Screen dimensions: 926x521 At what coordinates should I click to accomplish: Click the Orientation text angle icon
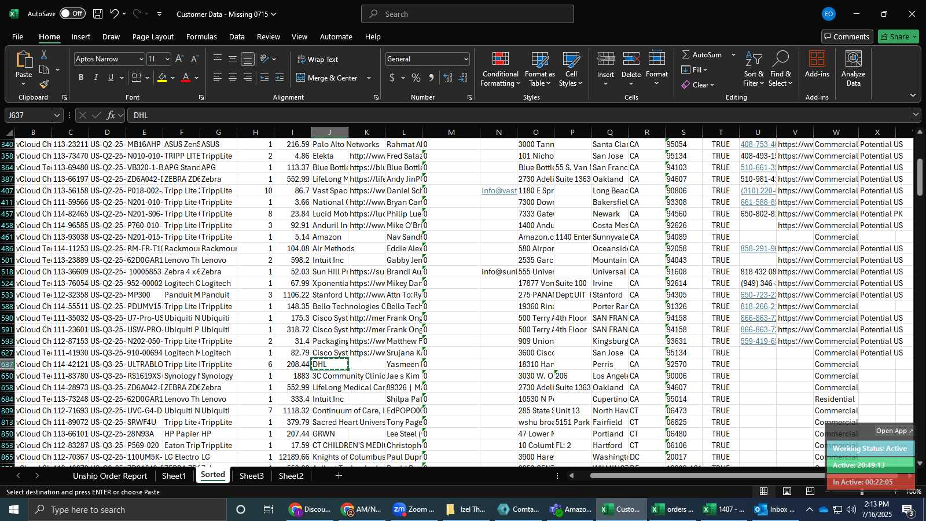point(264,59)
